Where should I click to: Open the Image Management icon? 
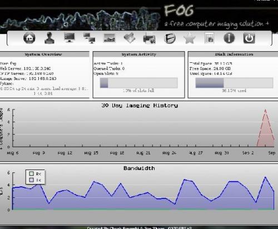coord(109,38)
